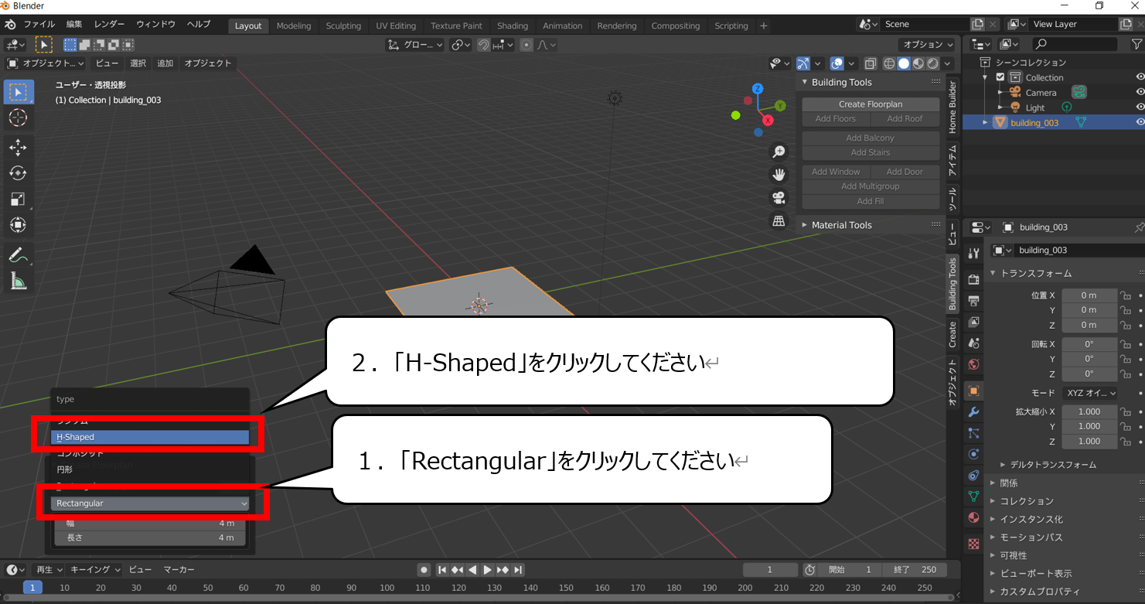Select the Measure ruler tool
This screenshot has height=604, width=1145.
click(x=19, y=280)
